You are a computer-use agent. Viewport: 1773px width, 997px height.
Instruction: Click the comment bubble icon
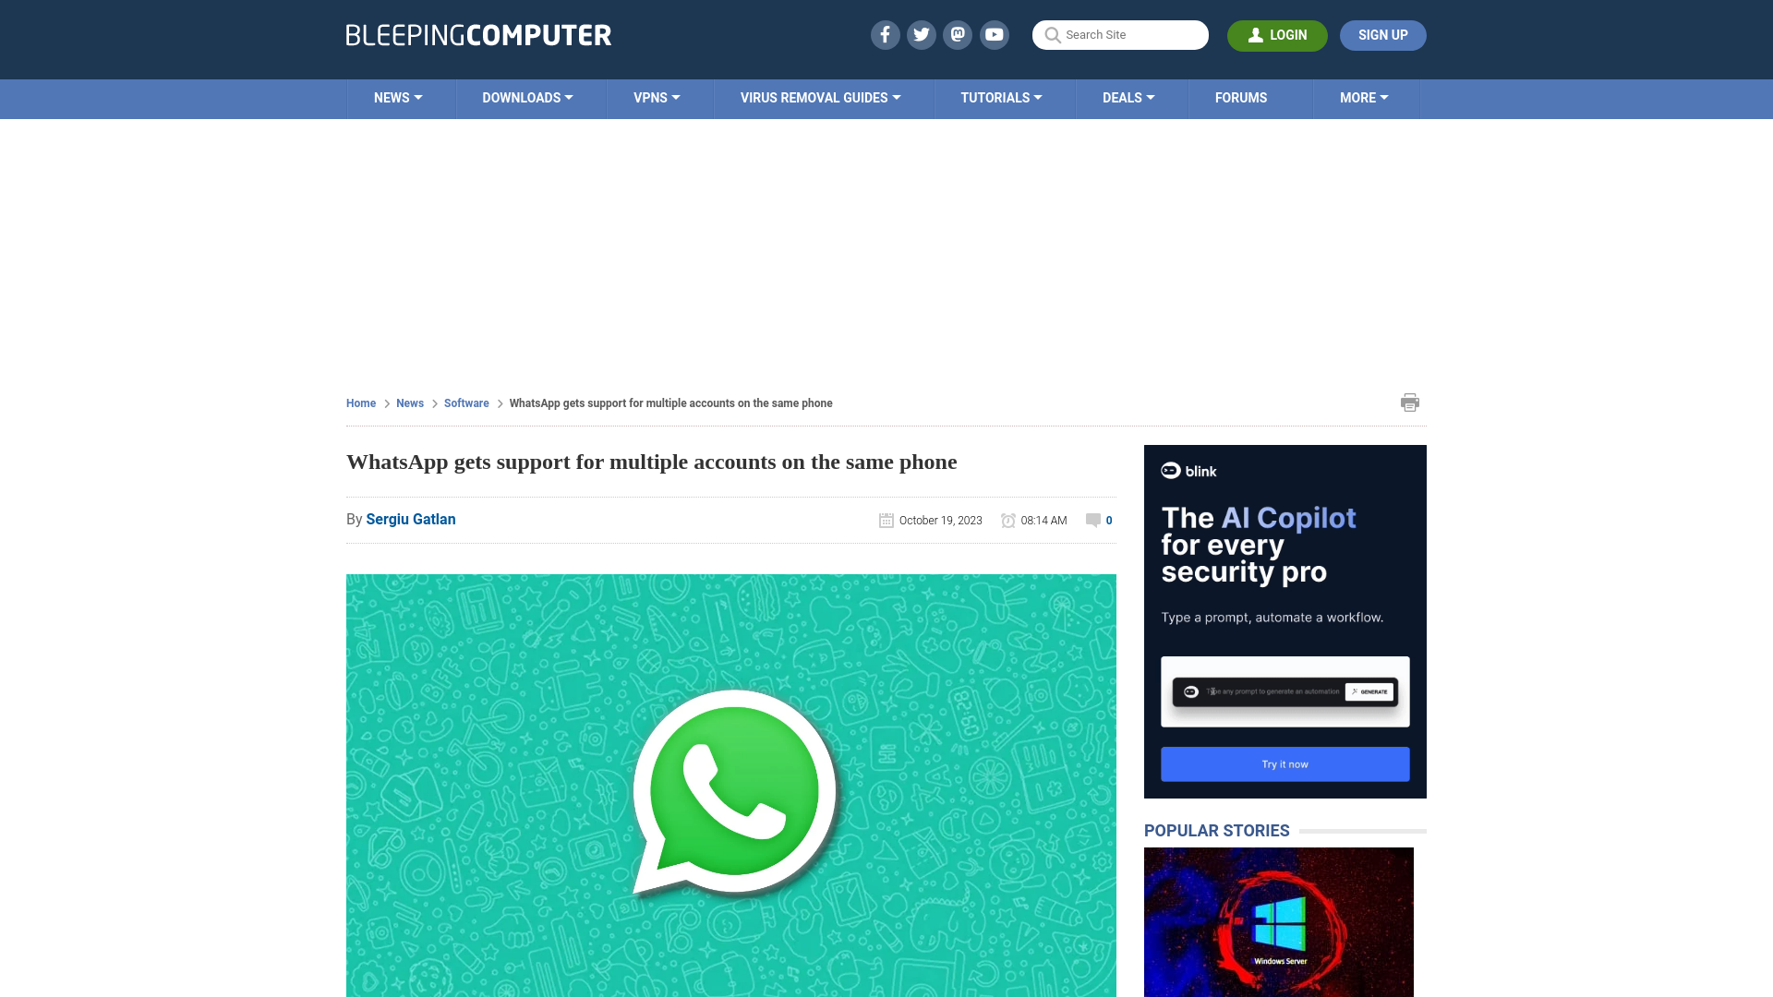point(1092,520)
